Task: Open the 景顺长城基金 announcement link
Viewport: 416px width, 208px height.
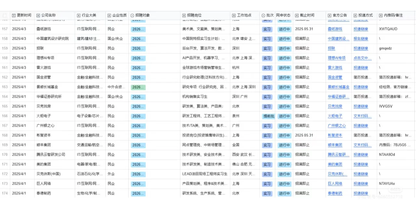Action: [x=338, y=87]
